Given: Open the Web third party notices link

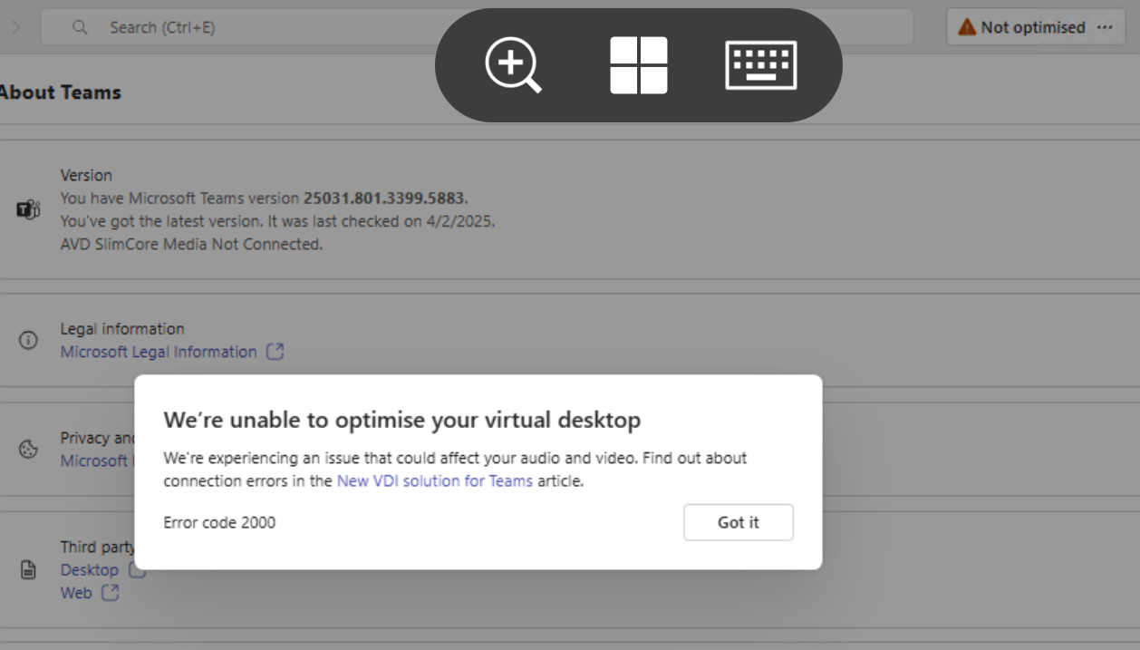Looking at the screenshot, I should pyautogui.click(x=76, y=593).
